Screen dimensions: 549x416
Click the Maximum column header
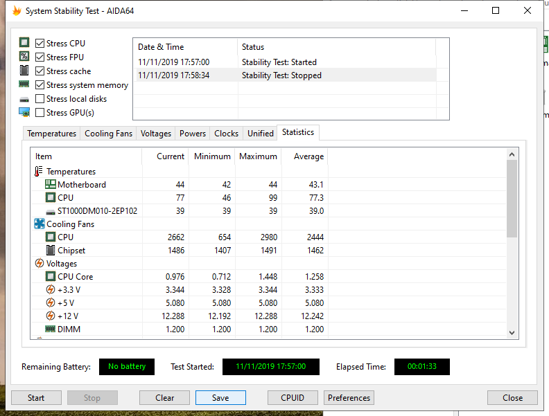(x=259, y=156)
